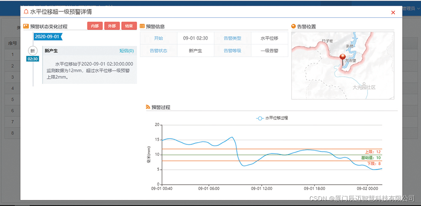
Task: Click the 09-01 12:00 axis label
Action: click(262, 189)
